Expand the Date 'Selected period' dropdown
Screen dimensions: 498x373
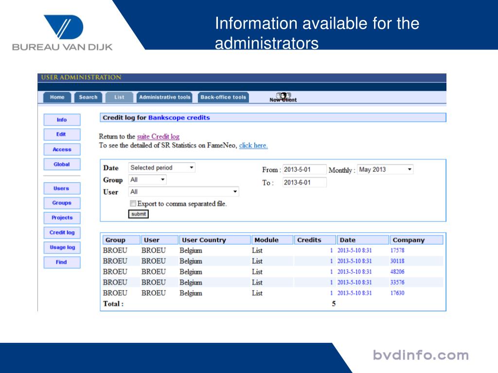point(161,168)
